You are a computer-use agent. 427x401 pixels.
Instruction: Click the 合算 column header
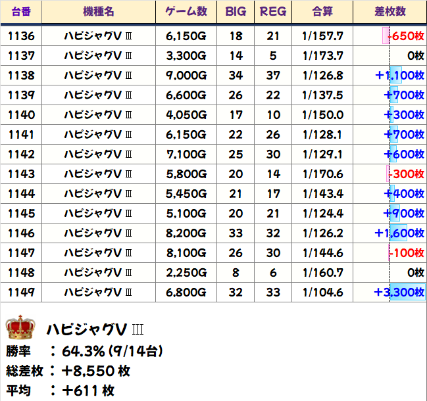point(322,12)
